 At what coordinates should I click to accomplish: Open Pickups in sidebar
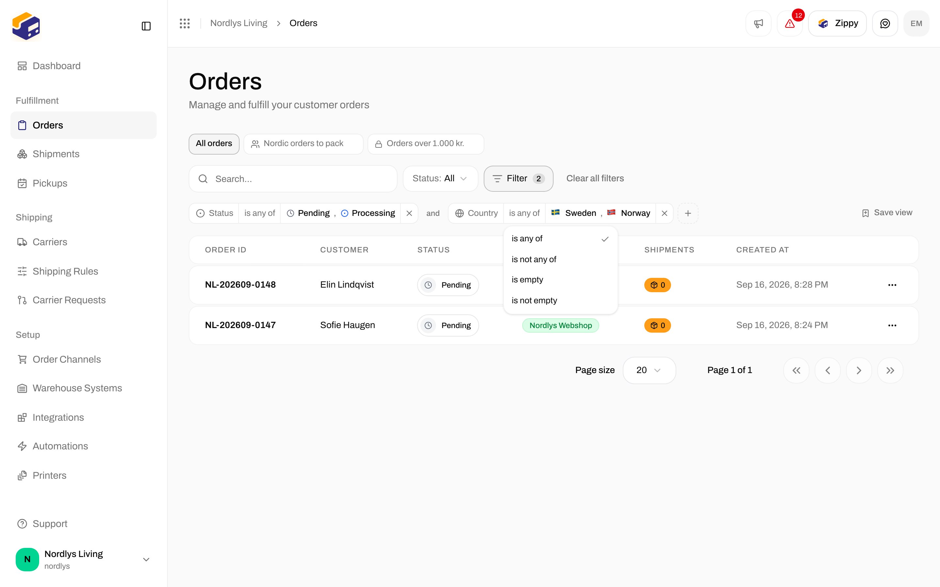tap(84, 183)
